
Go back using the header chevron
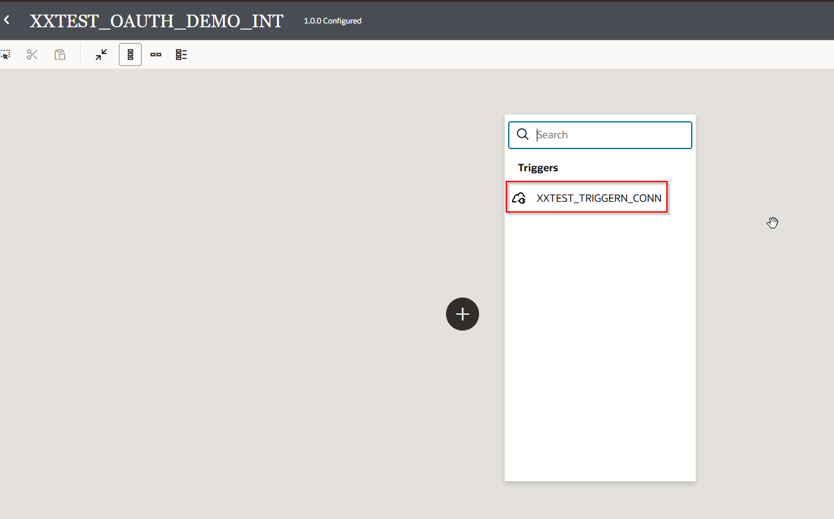pos(6,20)
